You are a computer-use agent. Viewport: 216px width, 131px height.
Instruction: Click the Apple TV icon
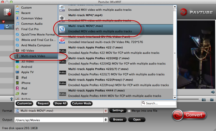click(17, 72)
